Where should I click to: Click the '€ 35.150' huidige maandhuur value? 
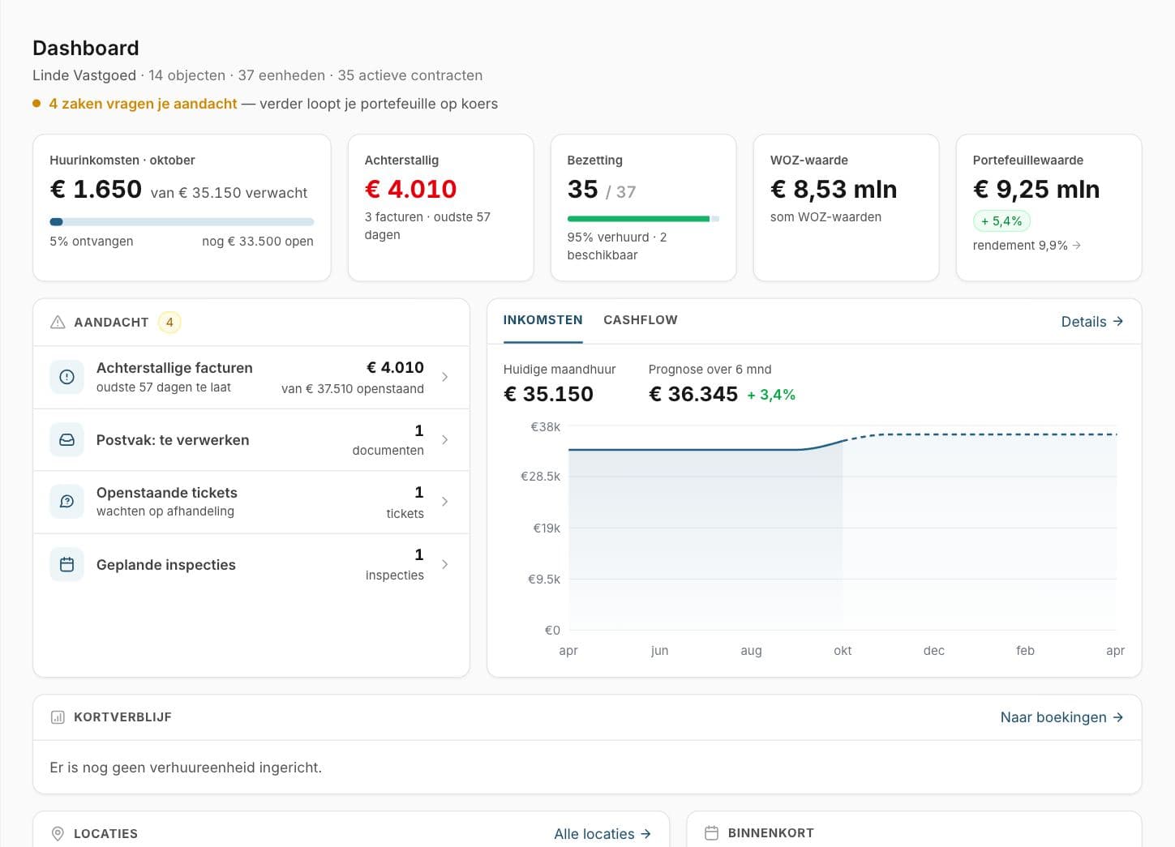pyautogui.click(x=548, y=394)
